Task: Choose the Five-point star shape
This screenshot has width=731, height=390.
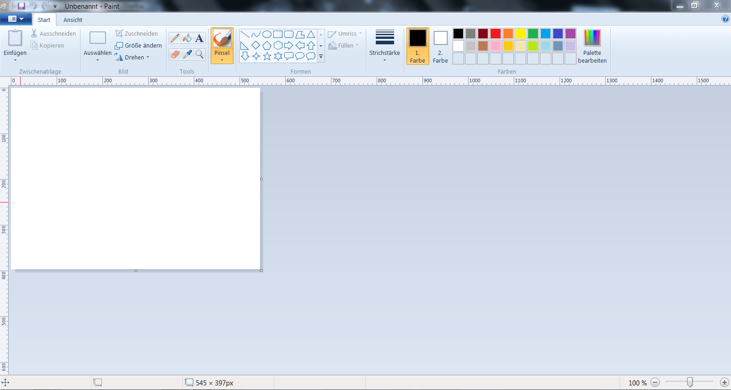Action: click(x=267, y=56)
